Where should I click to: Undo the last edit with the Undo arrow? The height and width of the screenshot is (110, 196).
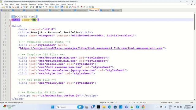click(x=31, y=7)
